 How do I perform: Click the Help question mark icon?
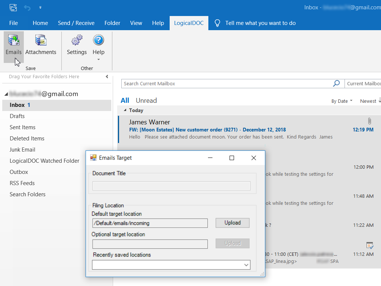(98, 40)
